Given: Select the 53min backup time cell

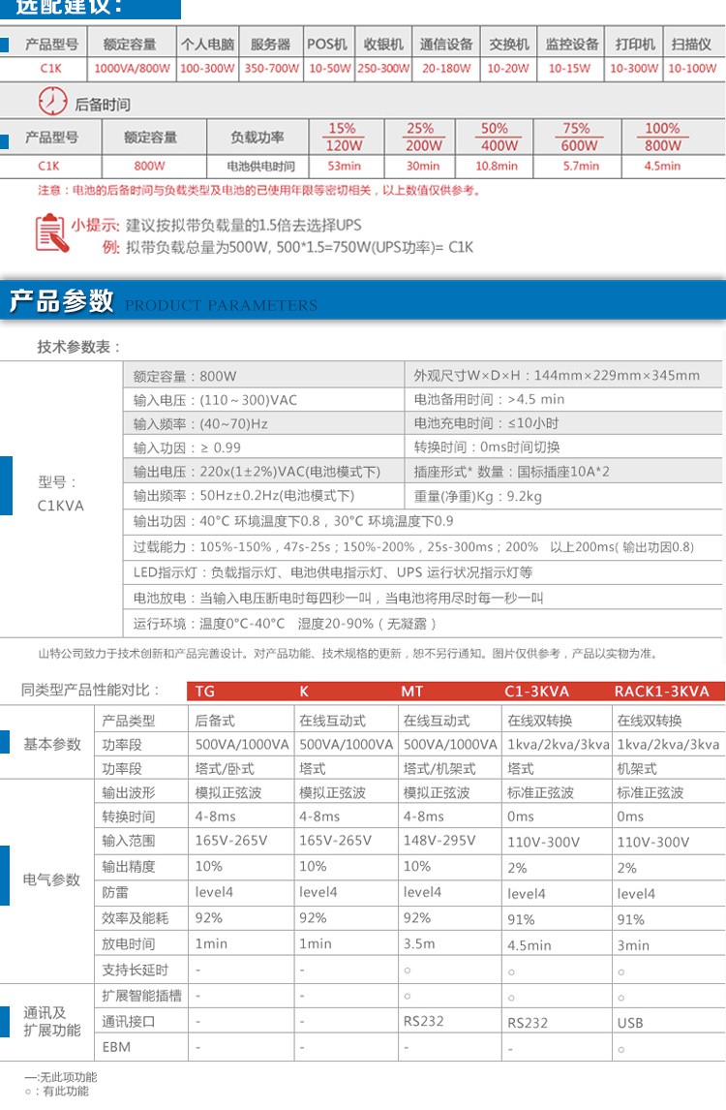Looking at the screenshot, I should [x=344, y=166].
